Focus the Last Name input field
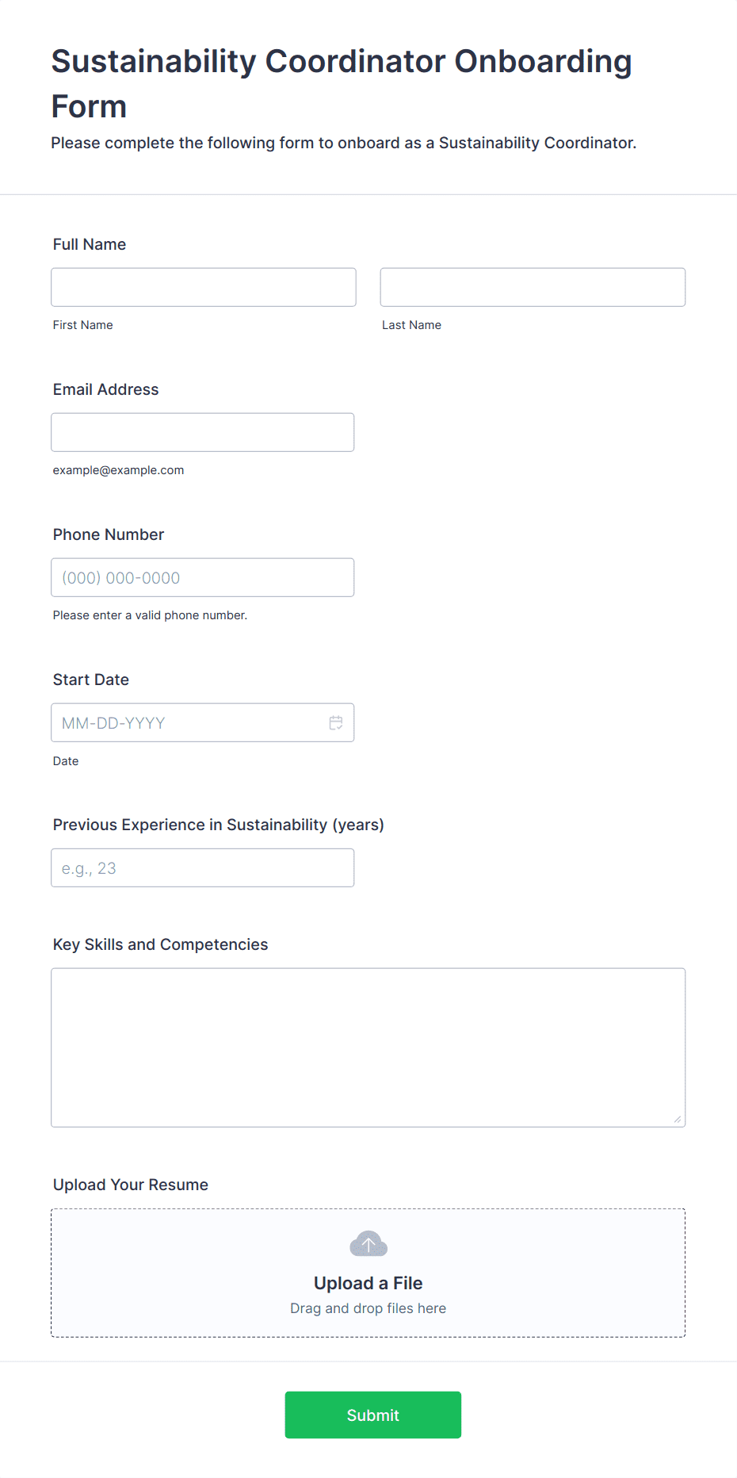Image resolution: width=737 pixels, height=1478 pixels. pyautogui.click(x=533, y=287)
